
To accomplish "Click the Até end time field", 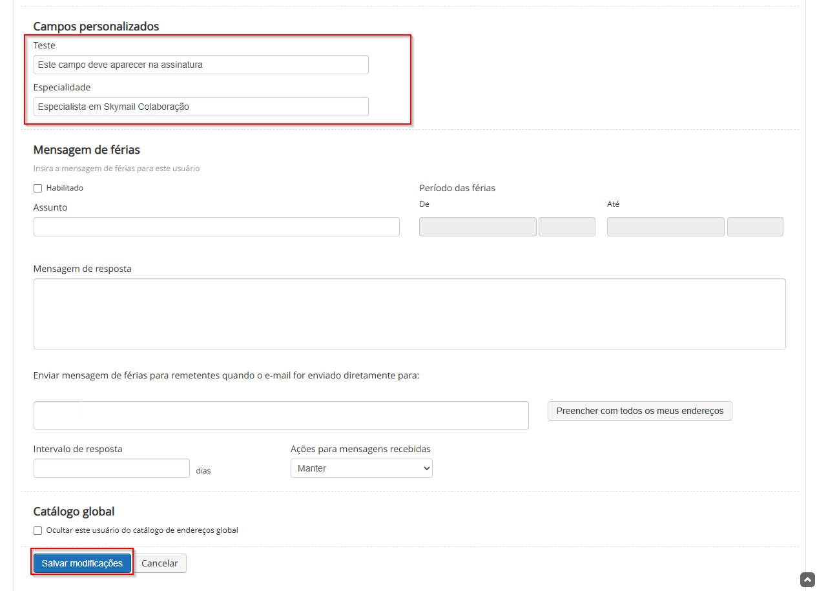I will click(755, 227).
